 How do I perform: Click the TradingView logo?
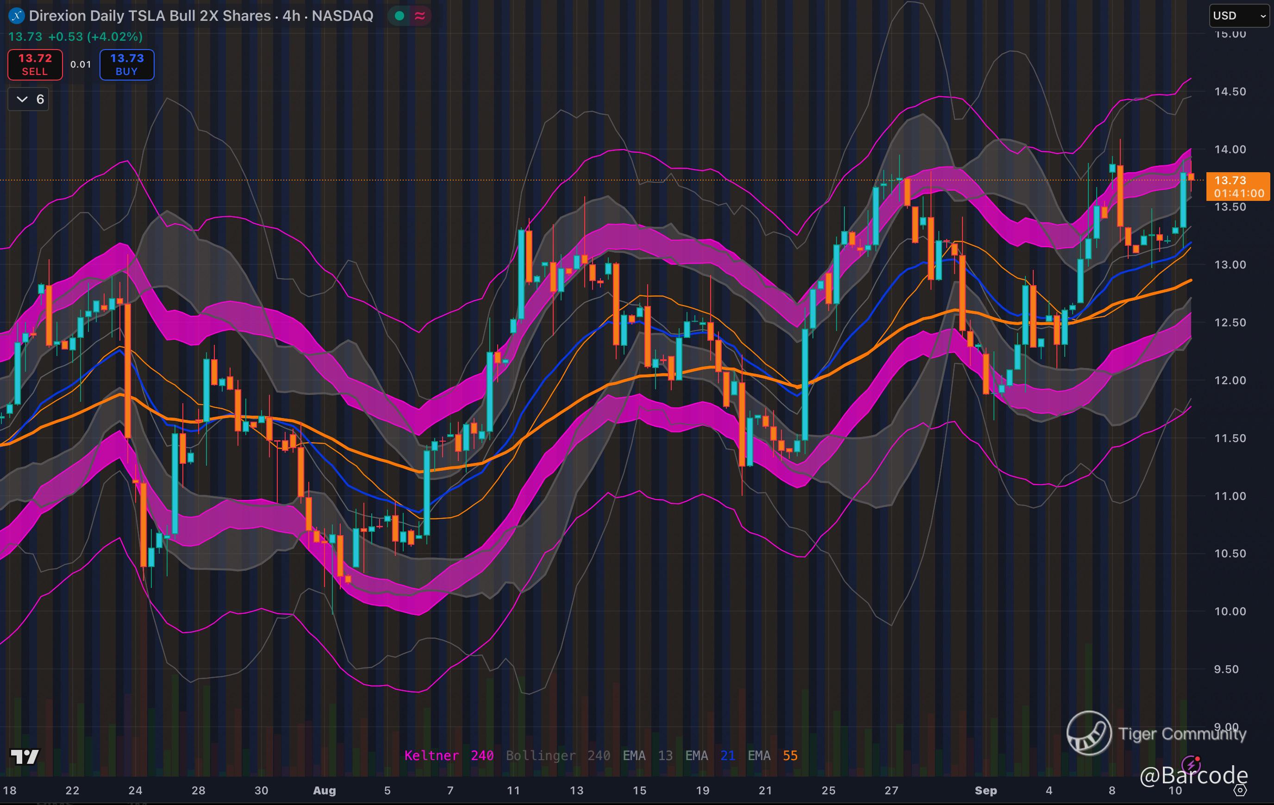pyautogui.click(x=25, y=757)
